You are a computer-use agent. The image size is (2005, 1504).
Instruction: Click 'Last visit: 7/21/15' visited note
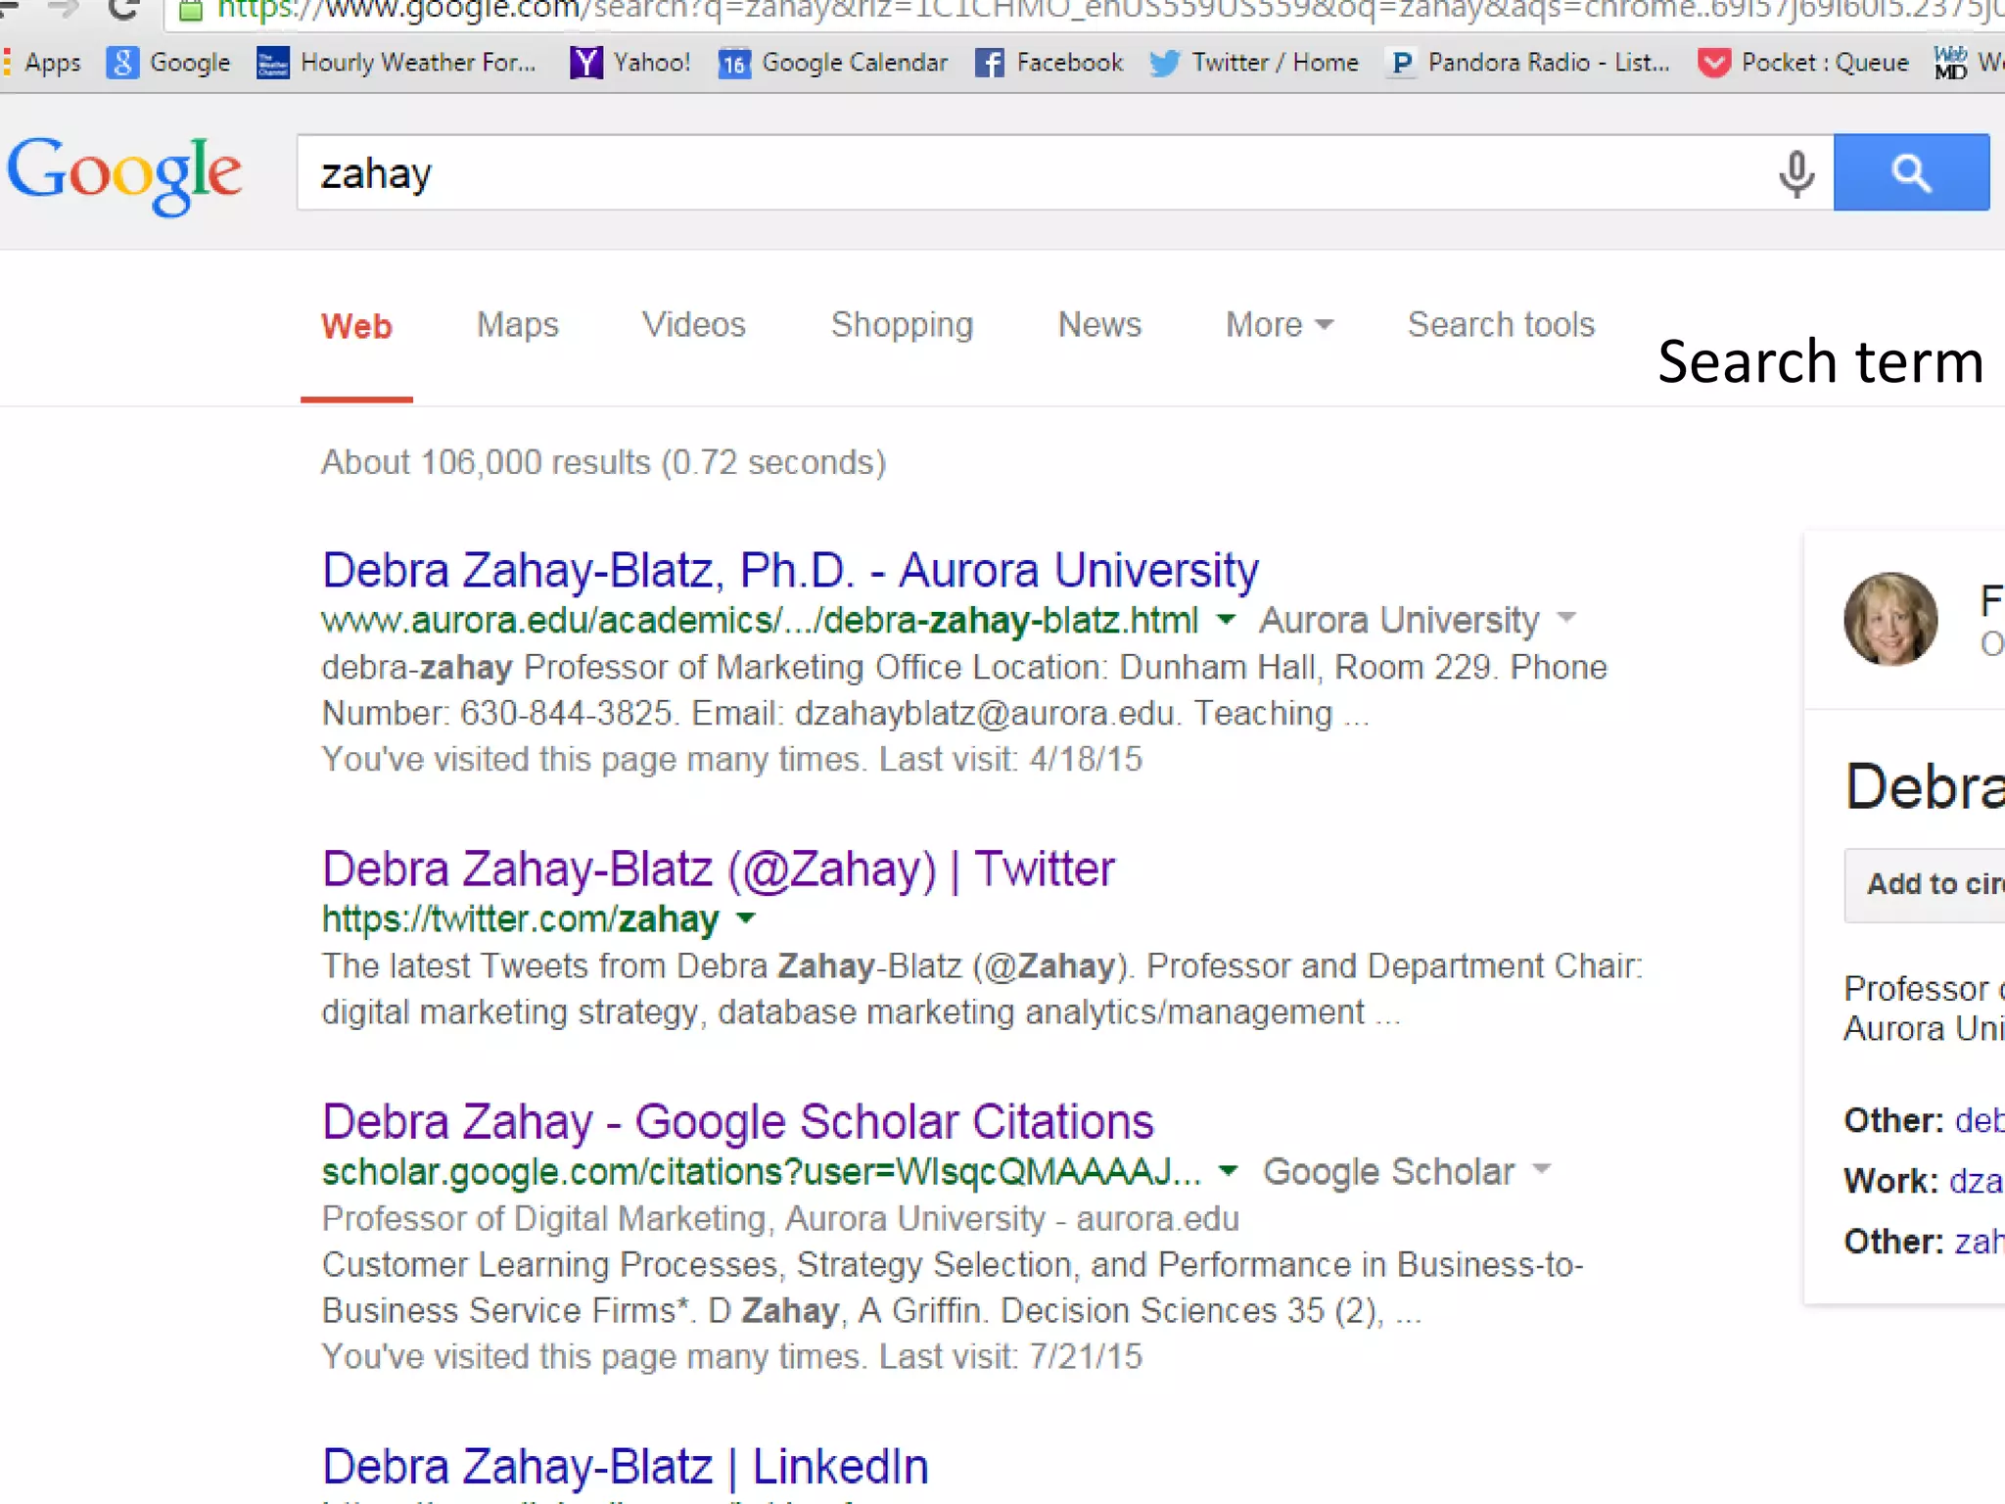[1010, 1356]
